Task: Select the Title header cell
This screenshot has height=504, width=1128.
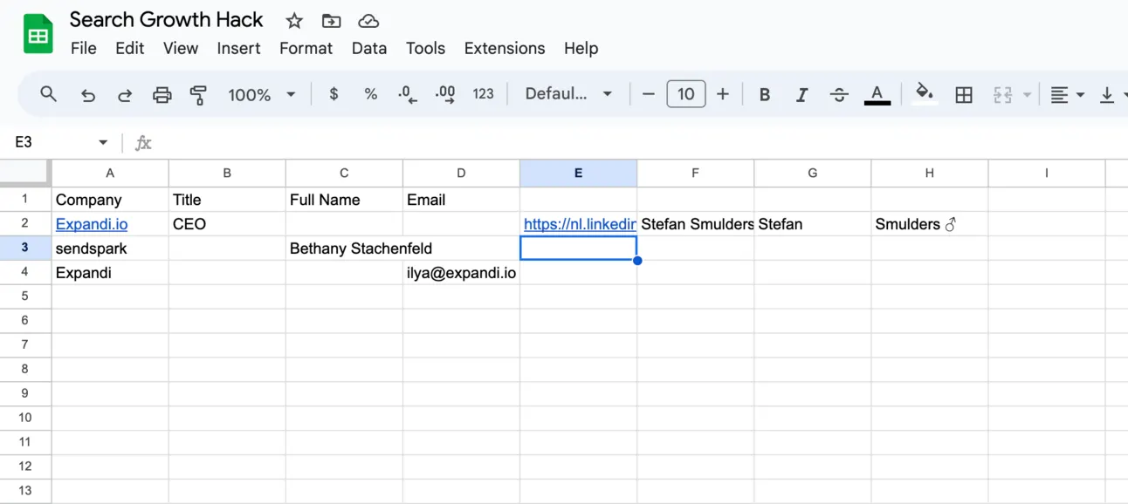Action: click(227, 200)
